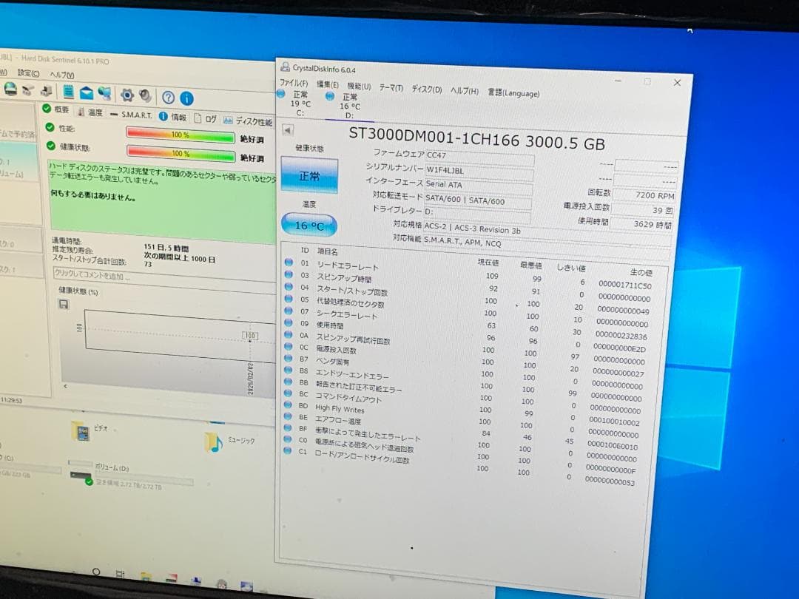Open the 編集(E) menu in CrystalDiskInfo
799x599 pixels.
(327, 84)
